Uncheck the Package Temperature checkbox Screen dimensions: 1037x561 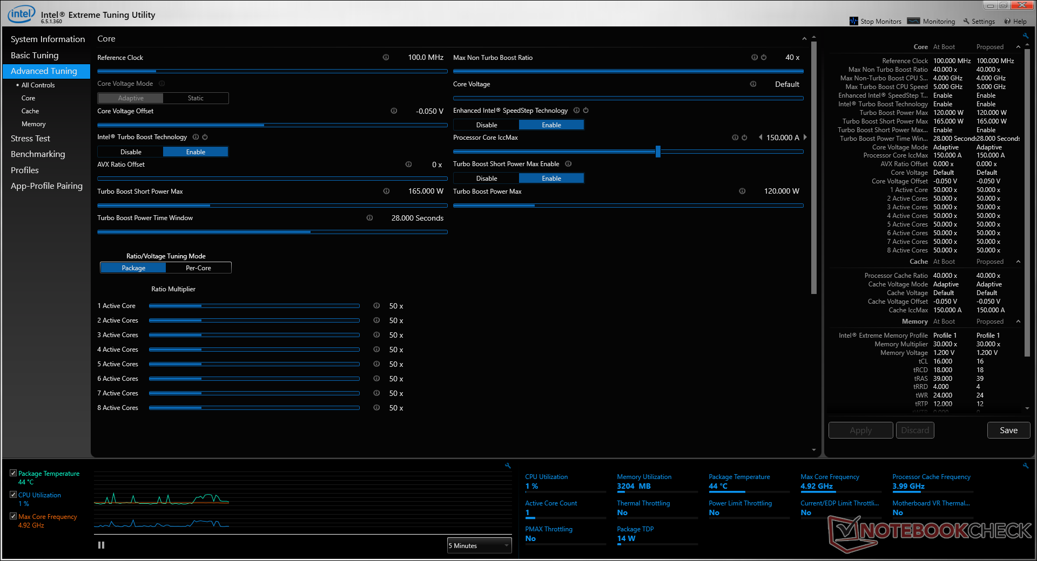click(14, 473)
